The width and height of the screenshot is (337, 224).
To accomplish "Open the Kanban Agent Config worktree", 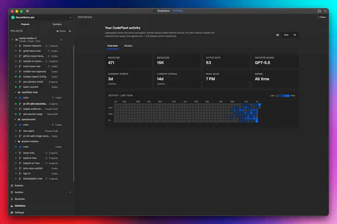I will pyautogui.click(x=35, y=77).
